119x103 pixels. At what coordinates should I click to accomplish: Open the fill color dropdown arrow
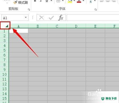74,1
